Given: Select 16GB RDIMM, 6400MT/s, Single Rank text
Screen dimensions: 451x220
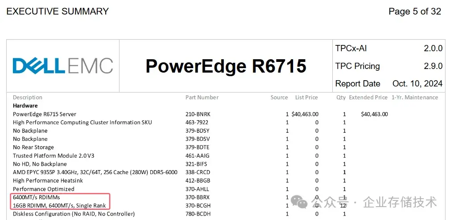Looking at the screenshot, I should 59,206.
